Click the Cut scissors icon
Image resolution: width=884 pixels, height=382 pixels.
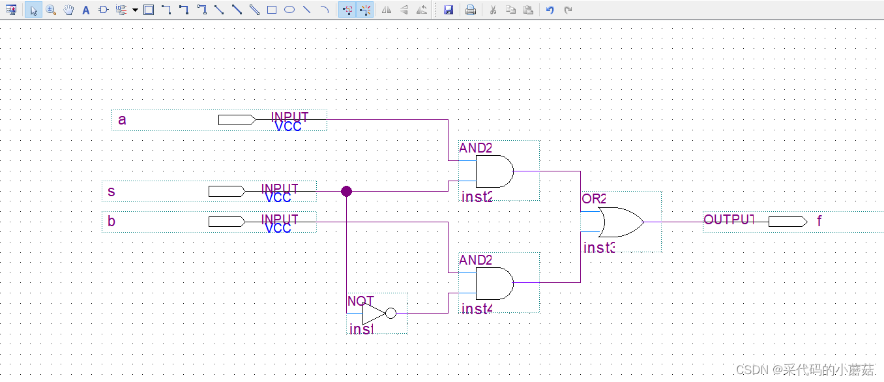[493, 10]
